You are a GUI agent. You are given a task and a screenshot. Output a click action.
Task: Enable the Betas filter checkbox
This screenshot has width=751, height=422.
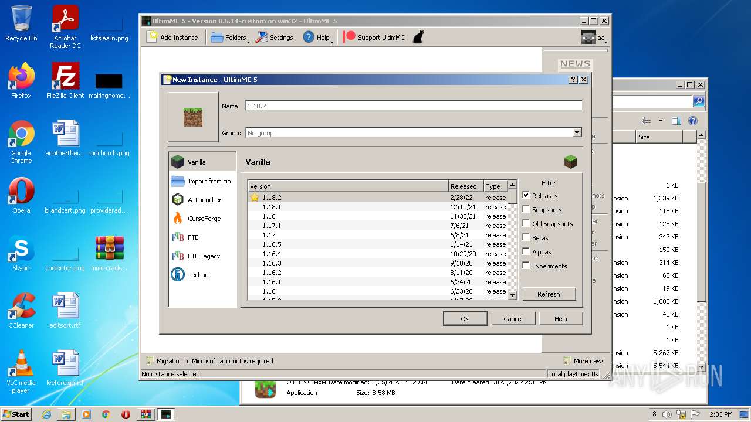coord(526,237)
